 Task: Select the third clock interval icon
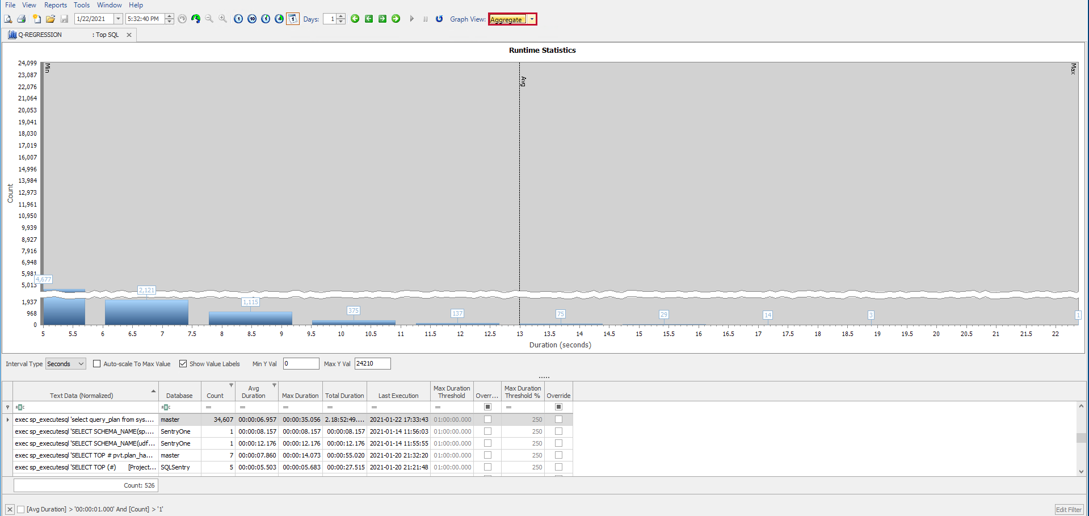266,19
